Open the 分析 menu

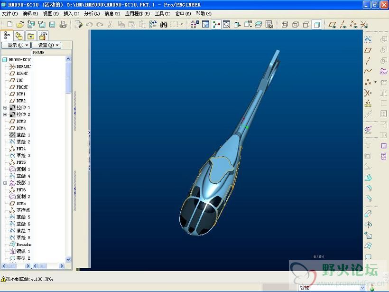92,14
